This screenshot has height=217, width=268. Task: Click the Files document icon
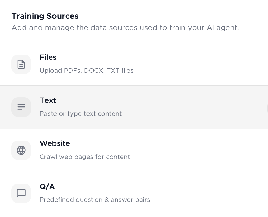pos(21,64)
